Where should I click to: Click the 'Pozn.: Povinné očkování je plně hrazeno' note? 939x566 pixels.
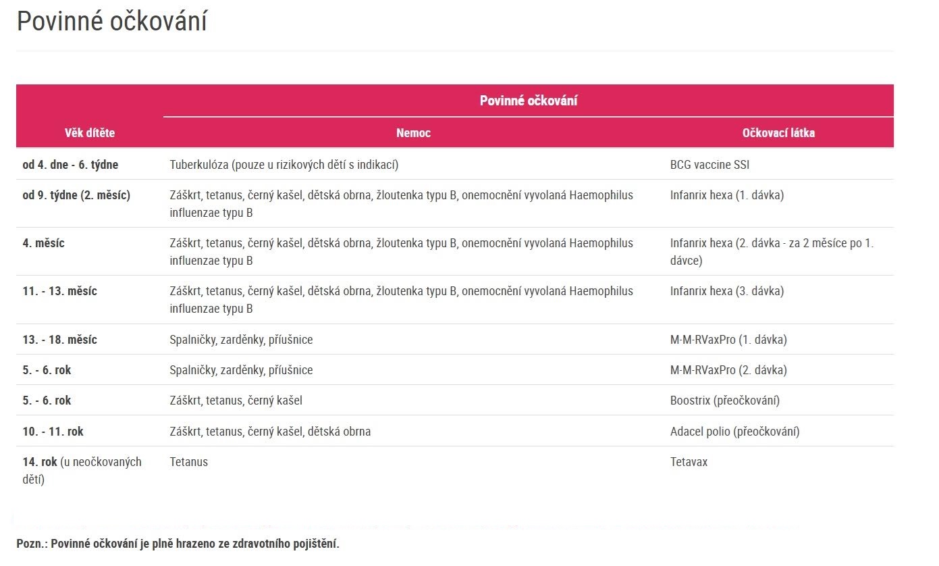(x=178, y=544)
